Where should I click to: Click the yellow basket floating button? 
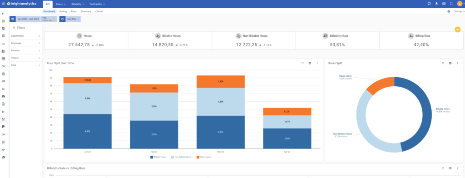pos(458,30)
